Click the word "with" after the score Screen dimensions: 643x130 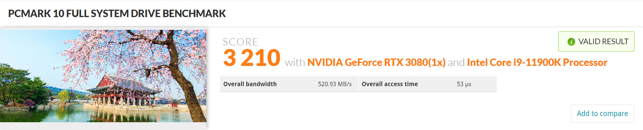294,63
